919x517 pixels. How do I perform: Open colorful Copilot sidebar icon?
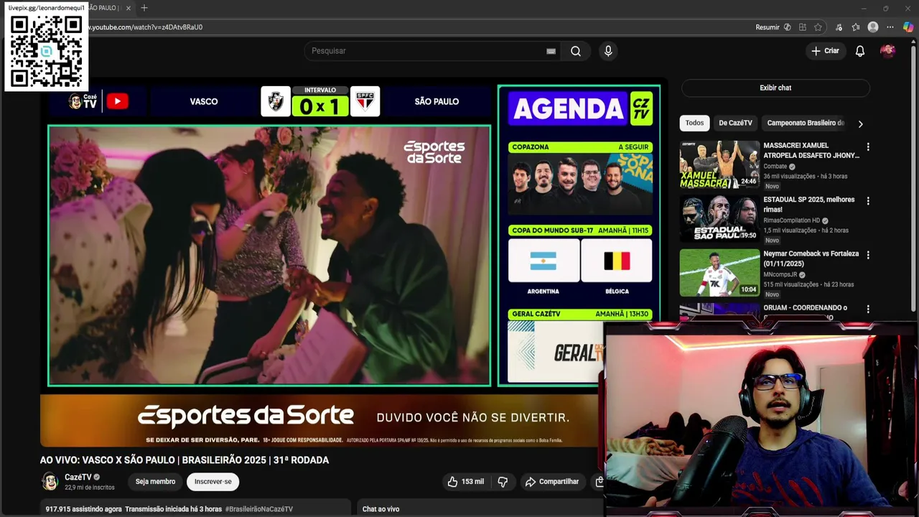click(x=908, y=27)
